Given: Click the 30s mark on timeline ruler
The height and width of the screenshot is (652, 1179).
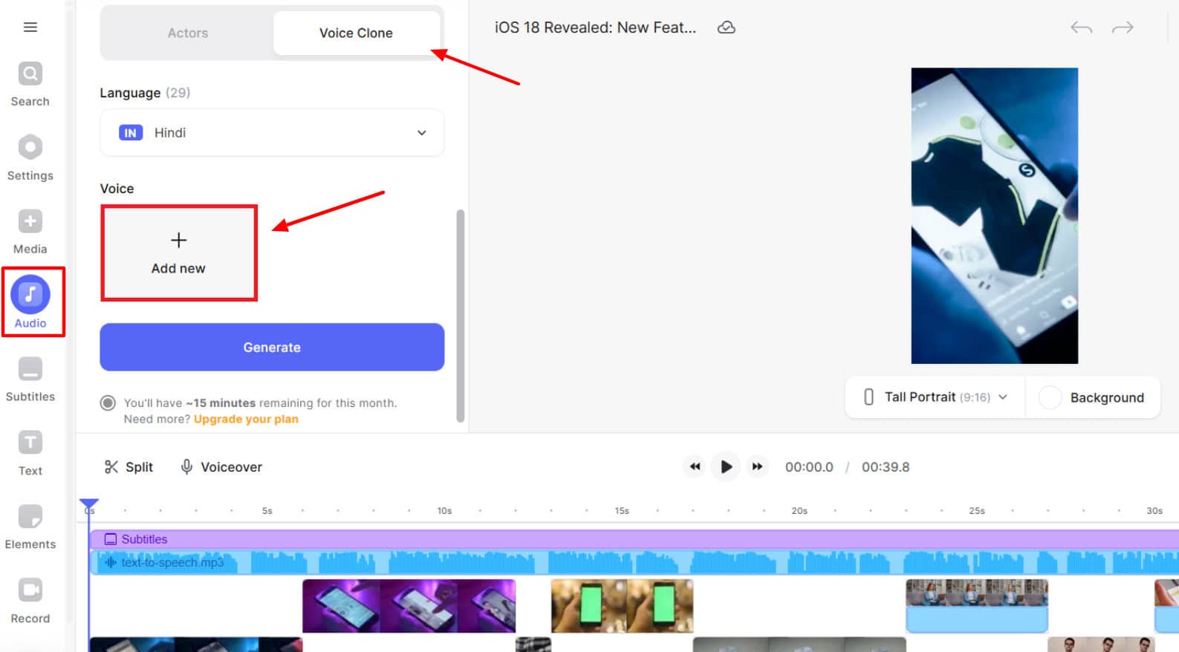Looking at the screenshot, I should click(1154, 511).
